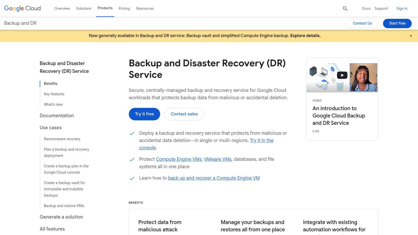The image size is (418, 235).
Task: Open the Backup and DR subheader title
Action: (20, 23)
